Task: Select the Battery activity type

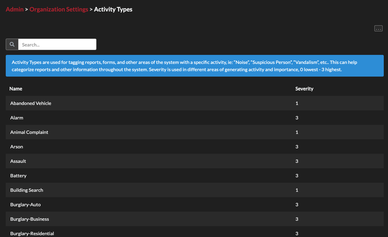Action: point(18,175)
